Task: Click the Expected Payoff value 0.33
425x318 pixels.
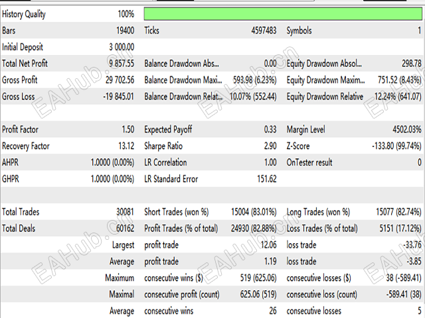Action: [x=270, y=130]
